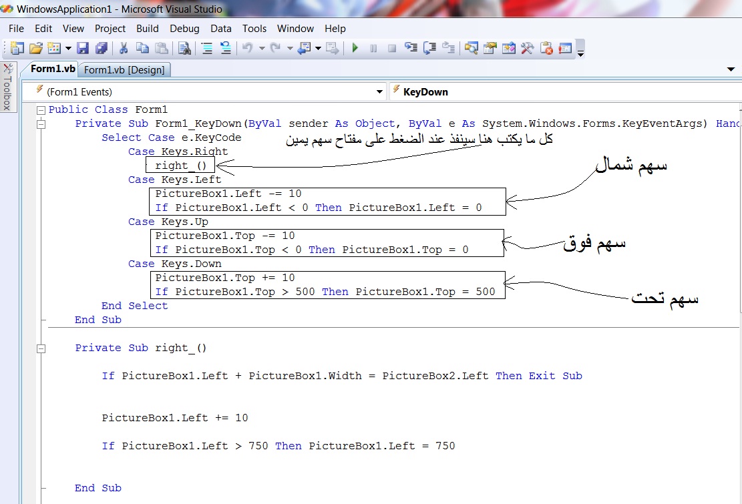Image resolution: width=742 pixels, height=504 pixels.
Task: Open the Help menu
Action: tap(335, 28)
